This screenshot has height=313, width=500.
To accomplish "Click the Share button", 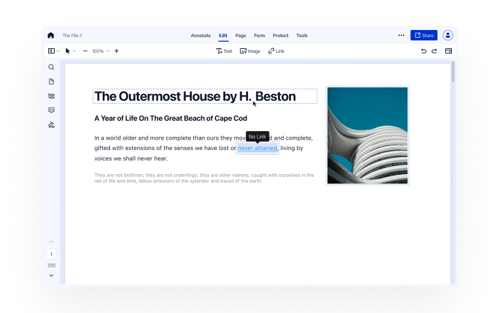I will coord(424,35).
